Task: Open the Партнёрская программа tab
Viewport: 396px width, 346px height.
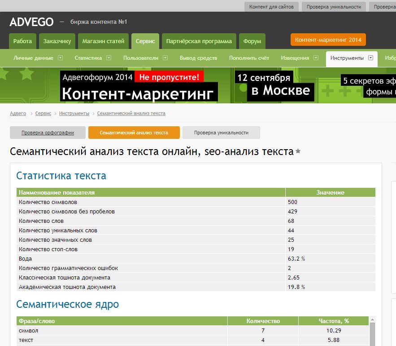Action: pos(199,41)
